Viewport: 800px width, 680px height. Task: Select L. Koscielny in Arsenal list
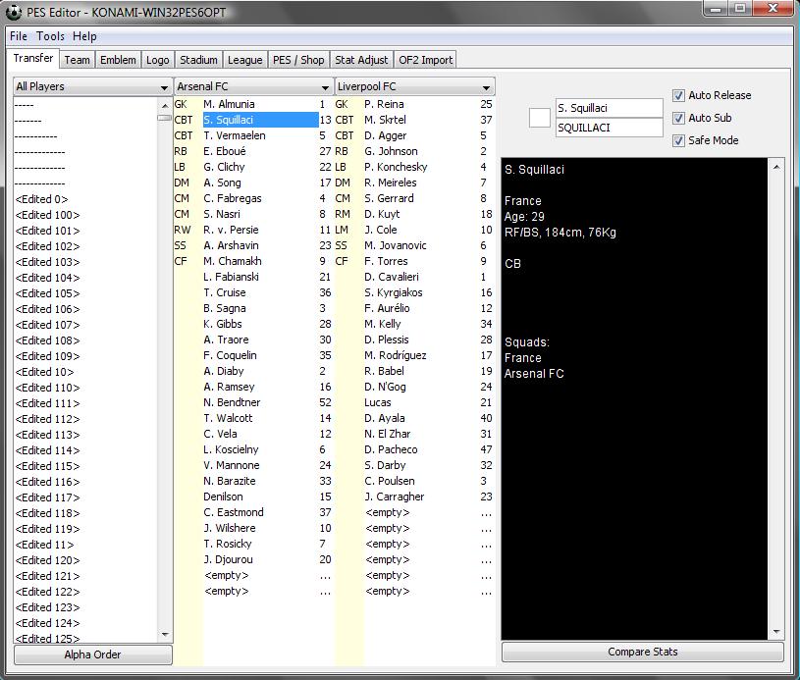click(253, 449)
